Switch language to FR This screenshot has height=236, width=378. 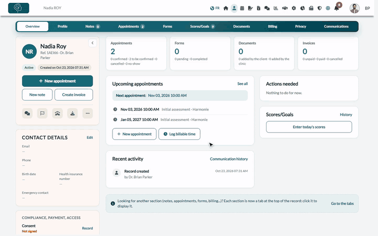(215, 8)
